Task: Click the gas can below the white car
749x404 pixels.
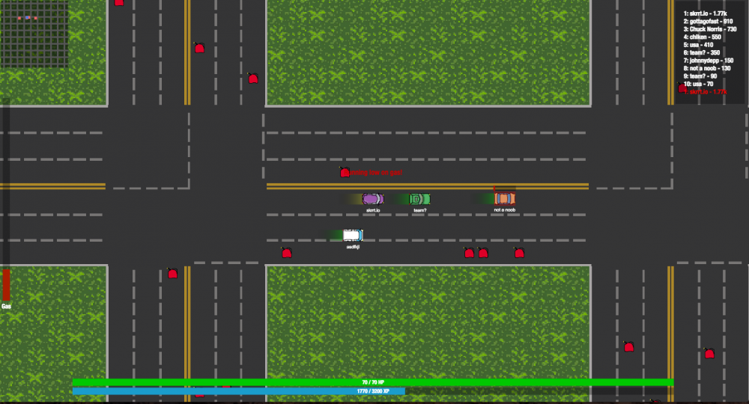Action: point(286,253)
